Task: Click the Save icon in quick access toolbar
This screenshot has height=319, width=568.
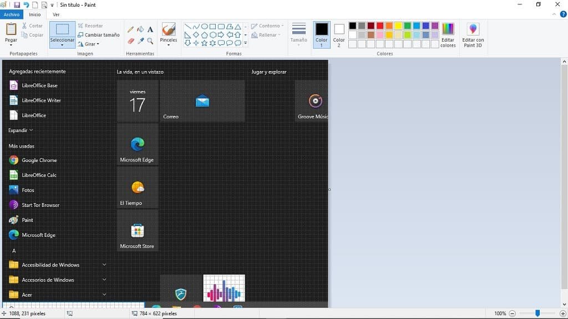Action: point(17,5)
